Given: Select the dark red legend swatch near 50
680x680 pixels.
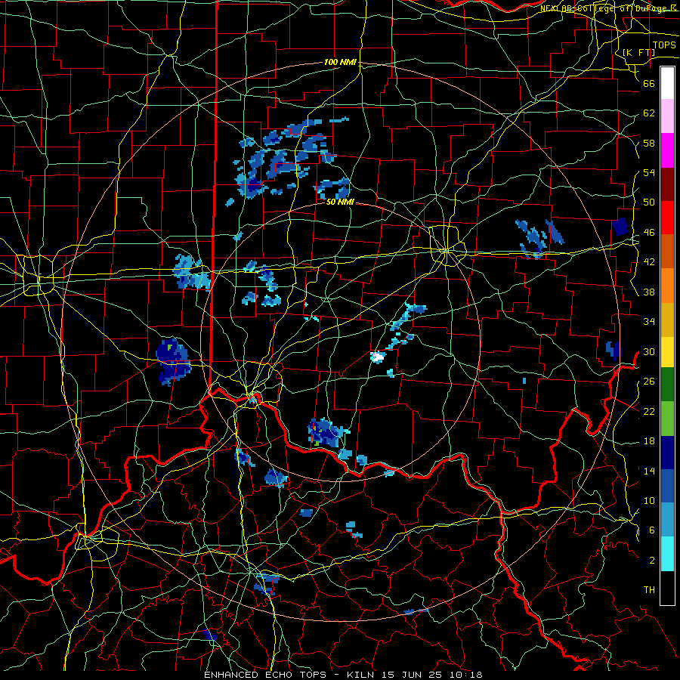Looking at the screenshot, I should point(667,184).
